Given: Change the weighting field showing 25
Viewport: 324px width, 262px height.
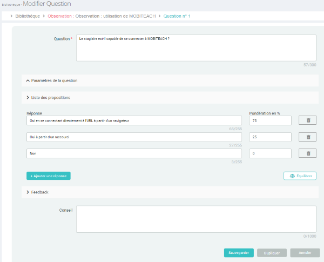Looking at the screenshot, I should tap(271, 137).
